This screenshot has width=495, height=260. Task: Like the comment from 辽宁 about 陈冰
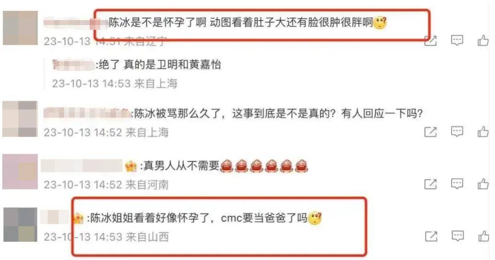tap(483, 41)
